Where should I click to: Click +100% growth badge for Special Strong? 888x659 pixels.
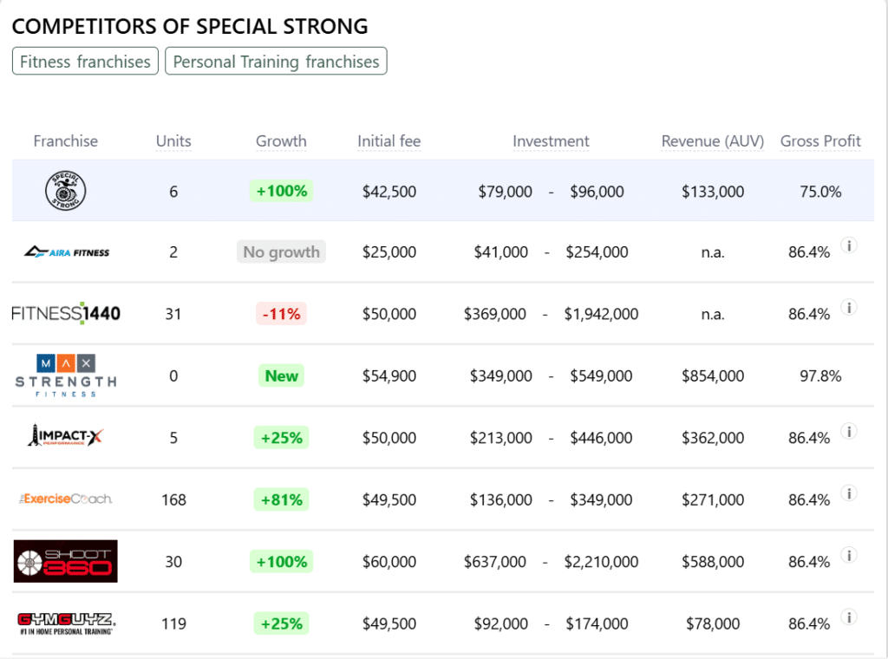pyautogui.click(x=282, y=191)
